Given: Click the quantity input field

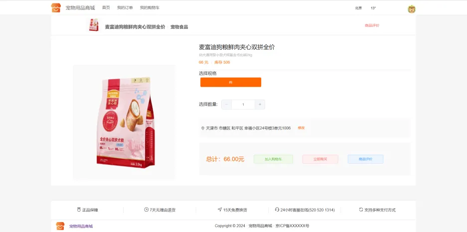Looking at the screenshot, I should pyautogui.click(x=243, y=105).
